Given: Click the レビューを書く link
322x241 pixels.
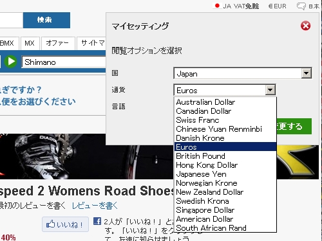Looking at the screenshot, I should (x=95, y=206).
